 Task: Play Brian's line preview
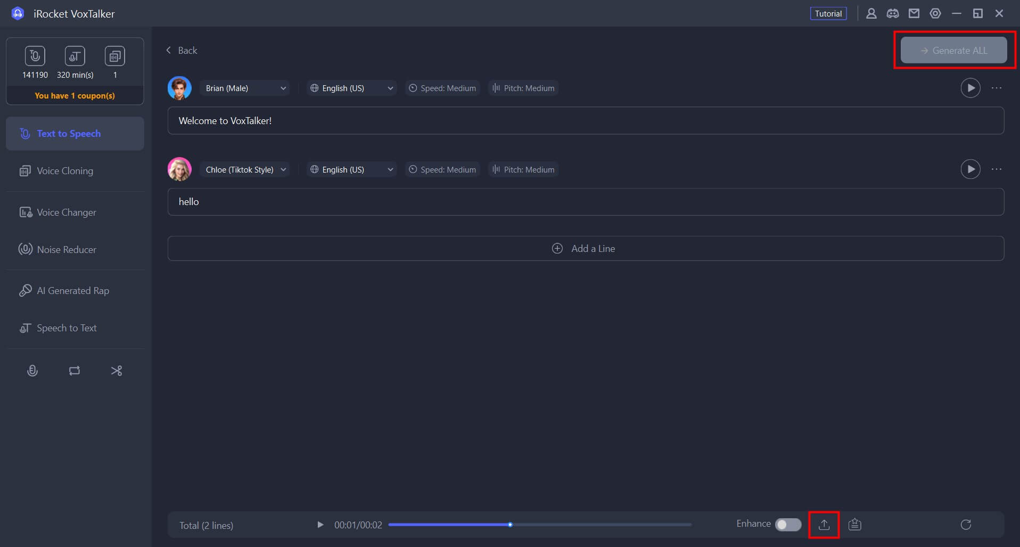pos(970,88)
